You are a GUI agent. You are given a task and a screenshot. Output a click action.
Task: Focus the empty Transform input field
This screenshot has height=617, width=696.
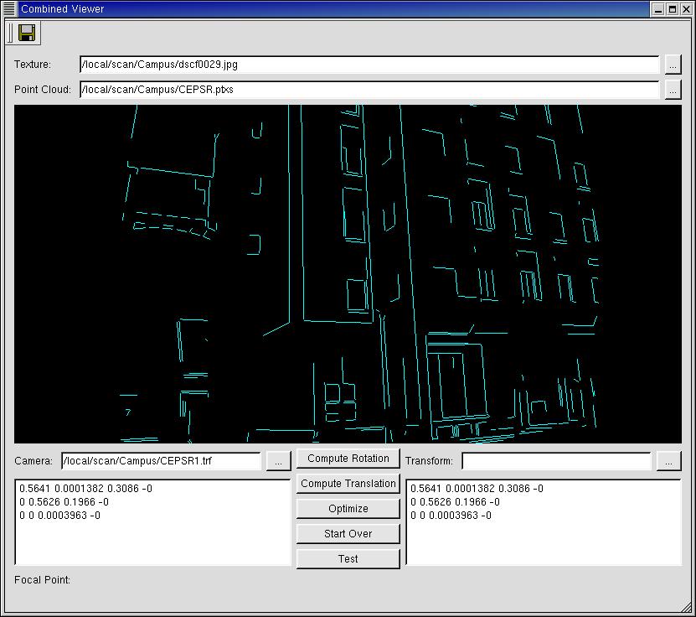(556, 461)
